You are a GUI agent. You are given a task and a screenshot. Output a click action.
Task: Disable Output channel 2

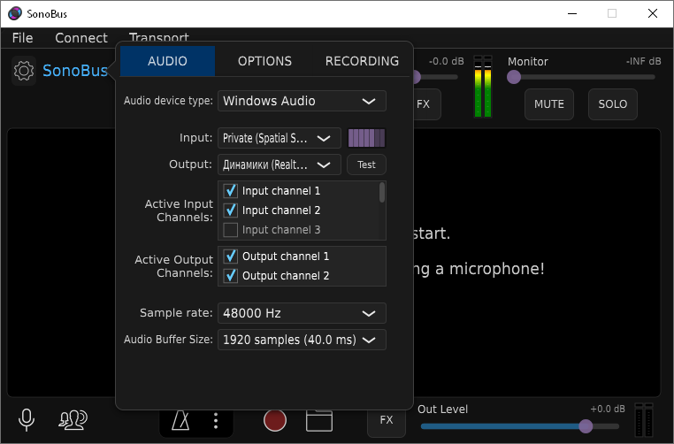point(231,275)
